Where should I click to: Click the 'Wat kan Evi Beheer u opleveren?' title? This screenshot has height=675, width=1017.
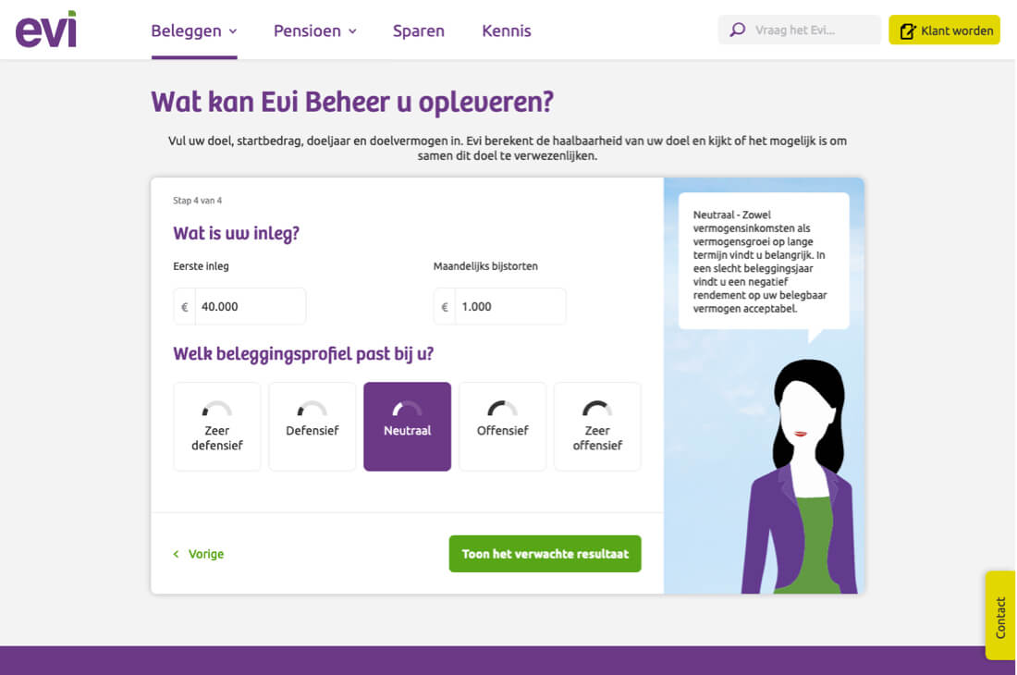tap(352, 102)
